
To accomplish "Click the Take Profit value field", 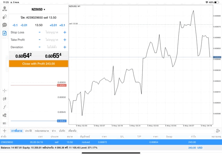I will pos(52,40).
